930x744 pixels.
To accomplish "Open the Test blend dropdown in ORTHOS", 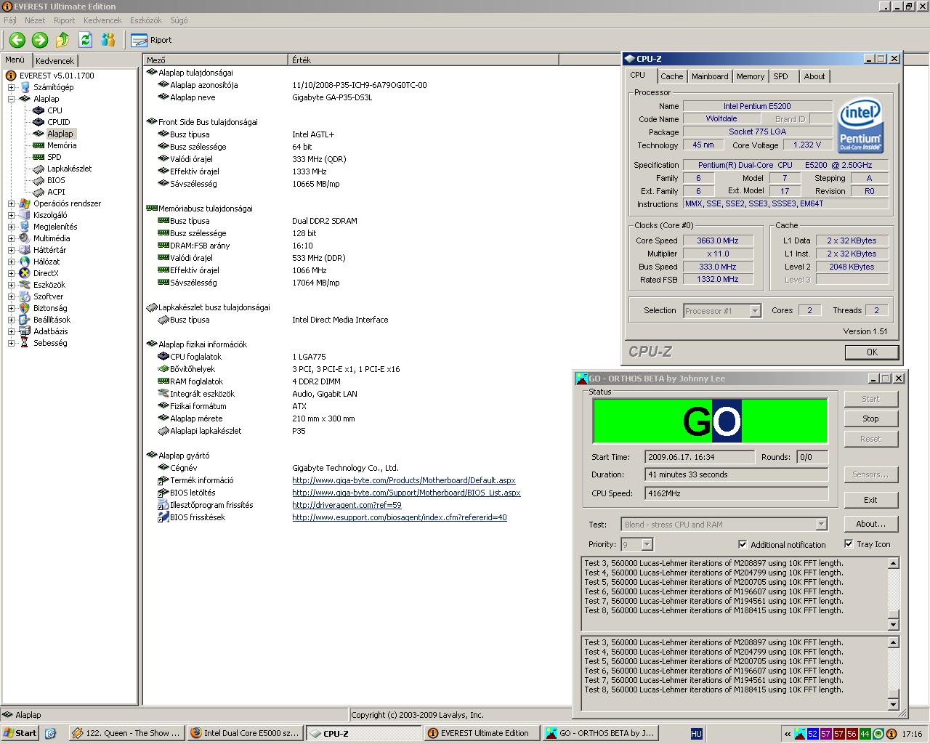I will [821, 525].
